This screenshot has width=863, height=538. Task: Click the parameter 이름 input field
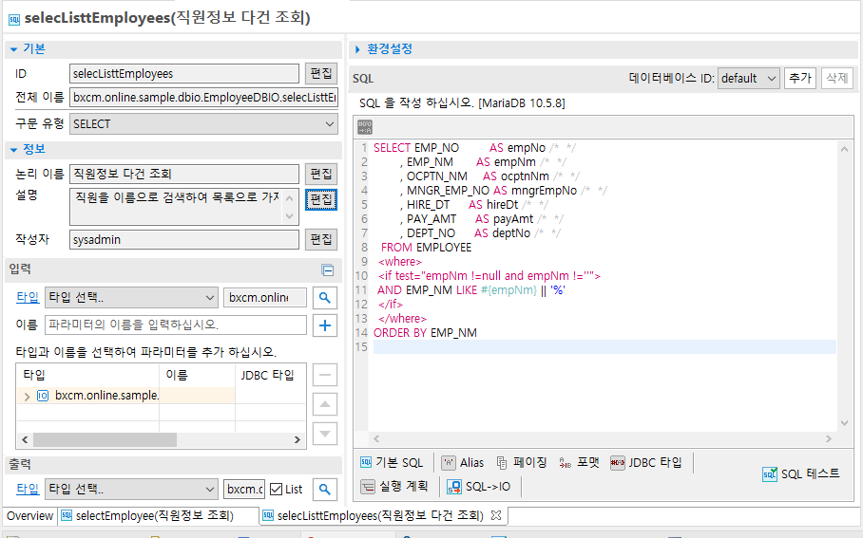tap(176, 325)
